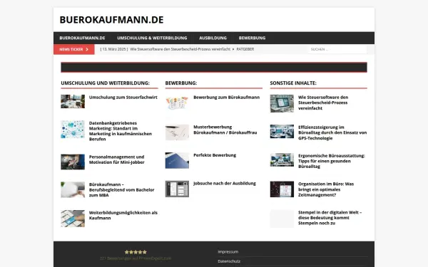Viewport: 428px width, 267px height.
Task: Click the five-star rating in footer
Action: point(136,252)
